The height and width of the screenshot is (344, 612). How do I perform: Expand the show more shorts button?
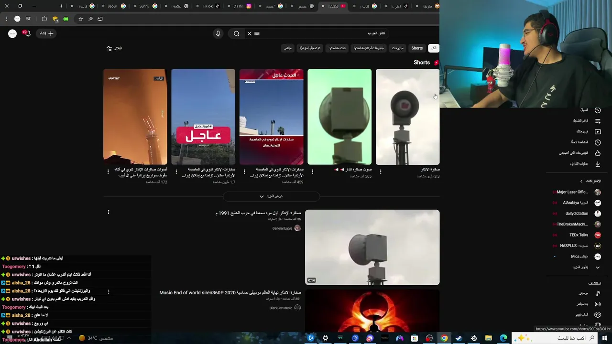coord(271,196)
